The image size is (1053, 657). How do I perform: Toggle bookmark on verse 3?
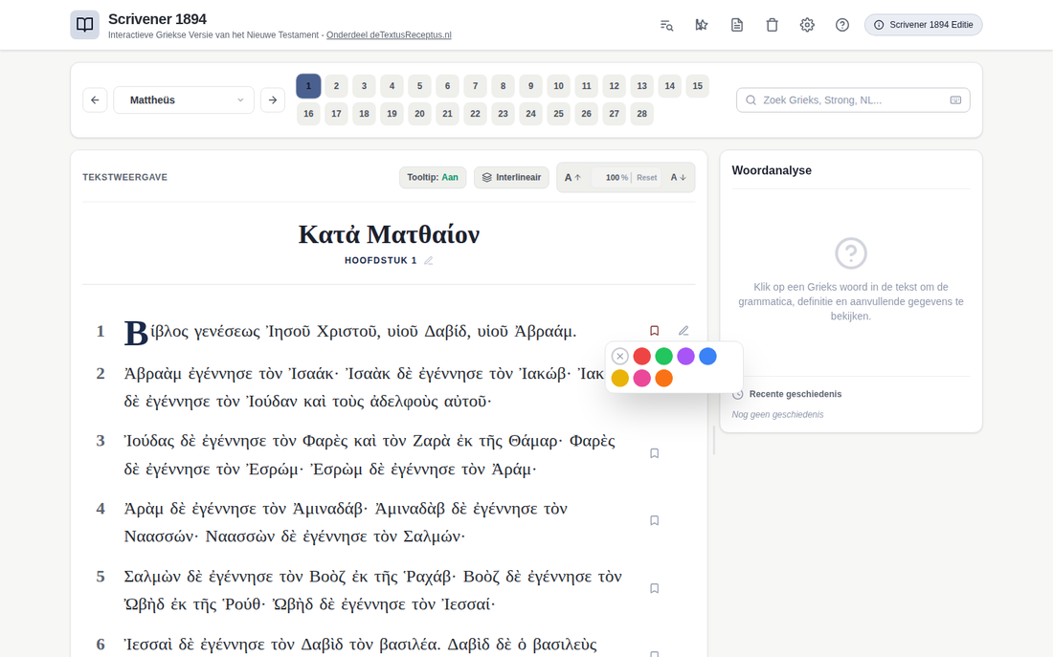(654, 453)
